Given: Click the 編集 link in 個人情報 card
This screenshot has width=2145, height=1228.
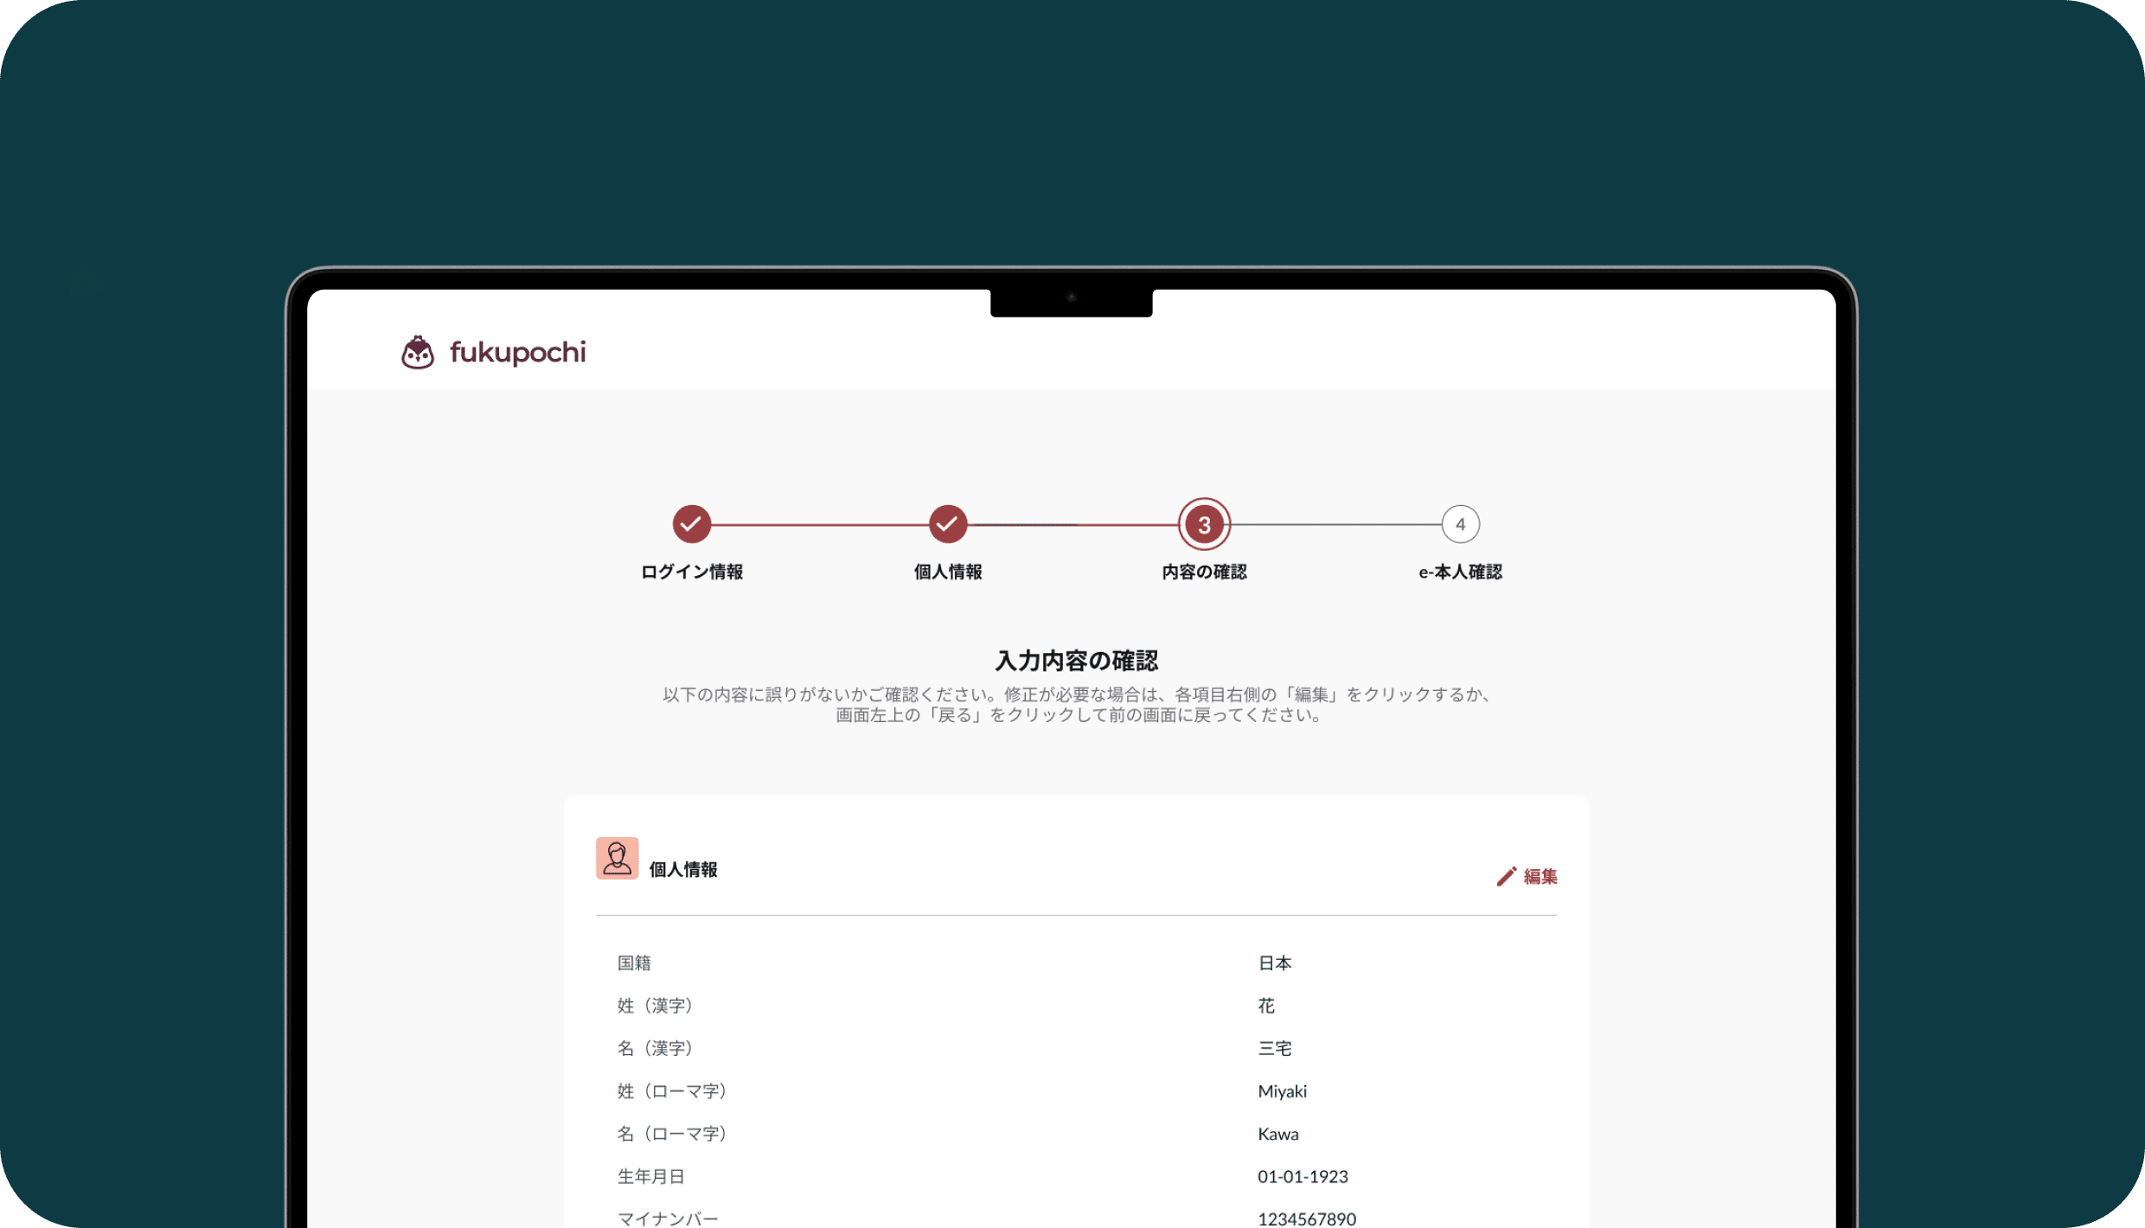Looking at the screenshot, I should pyautogui.click(x=1540, y=877).
